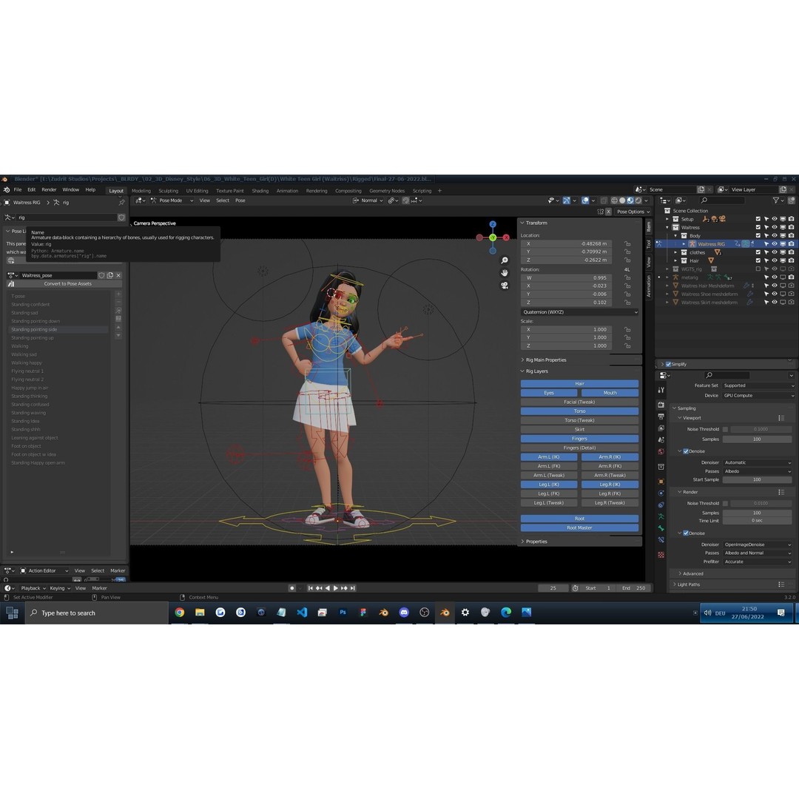Switch to the Shading workspace tab
Viewport: 799px width, 799px height.
tap(260, 191)
